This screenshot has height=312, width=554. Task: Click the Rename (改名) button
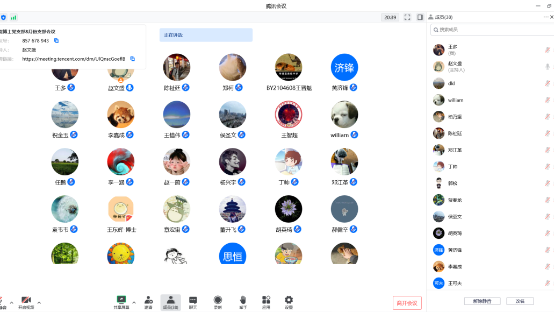(520, 301)
